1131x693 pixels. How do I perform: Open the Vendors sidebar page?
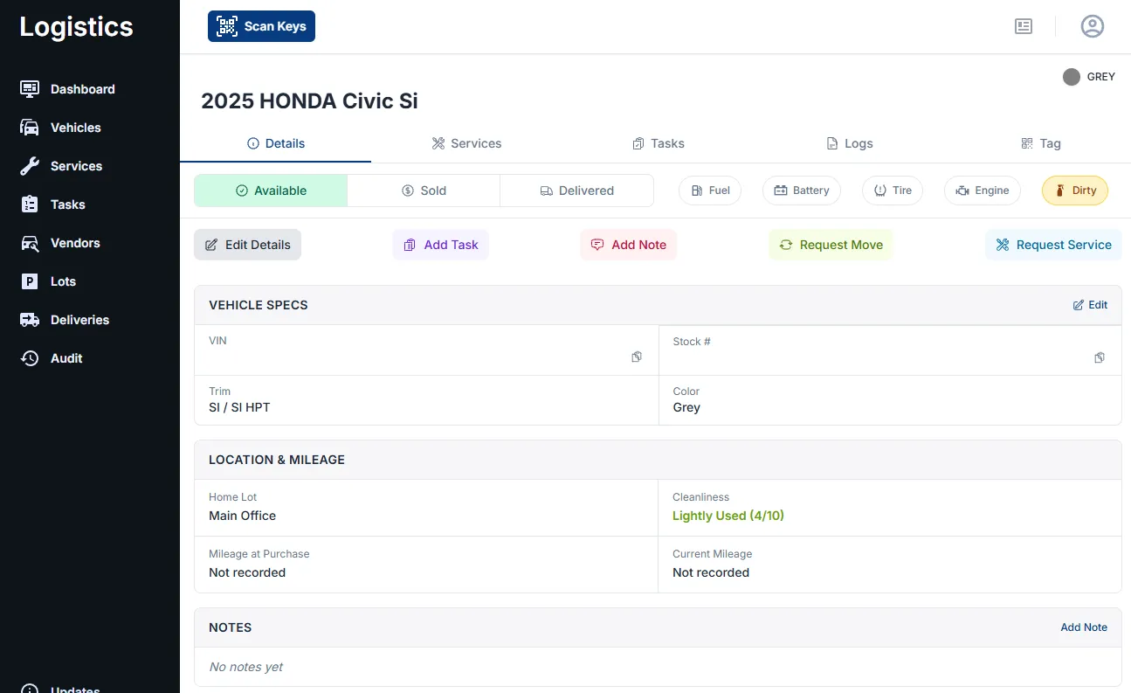click(59, 243)
